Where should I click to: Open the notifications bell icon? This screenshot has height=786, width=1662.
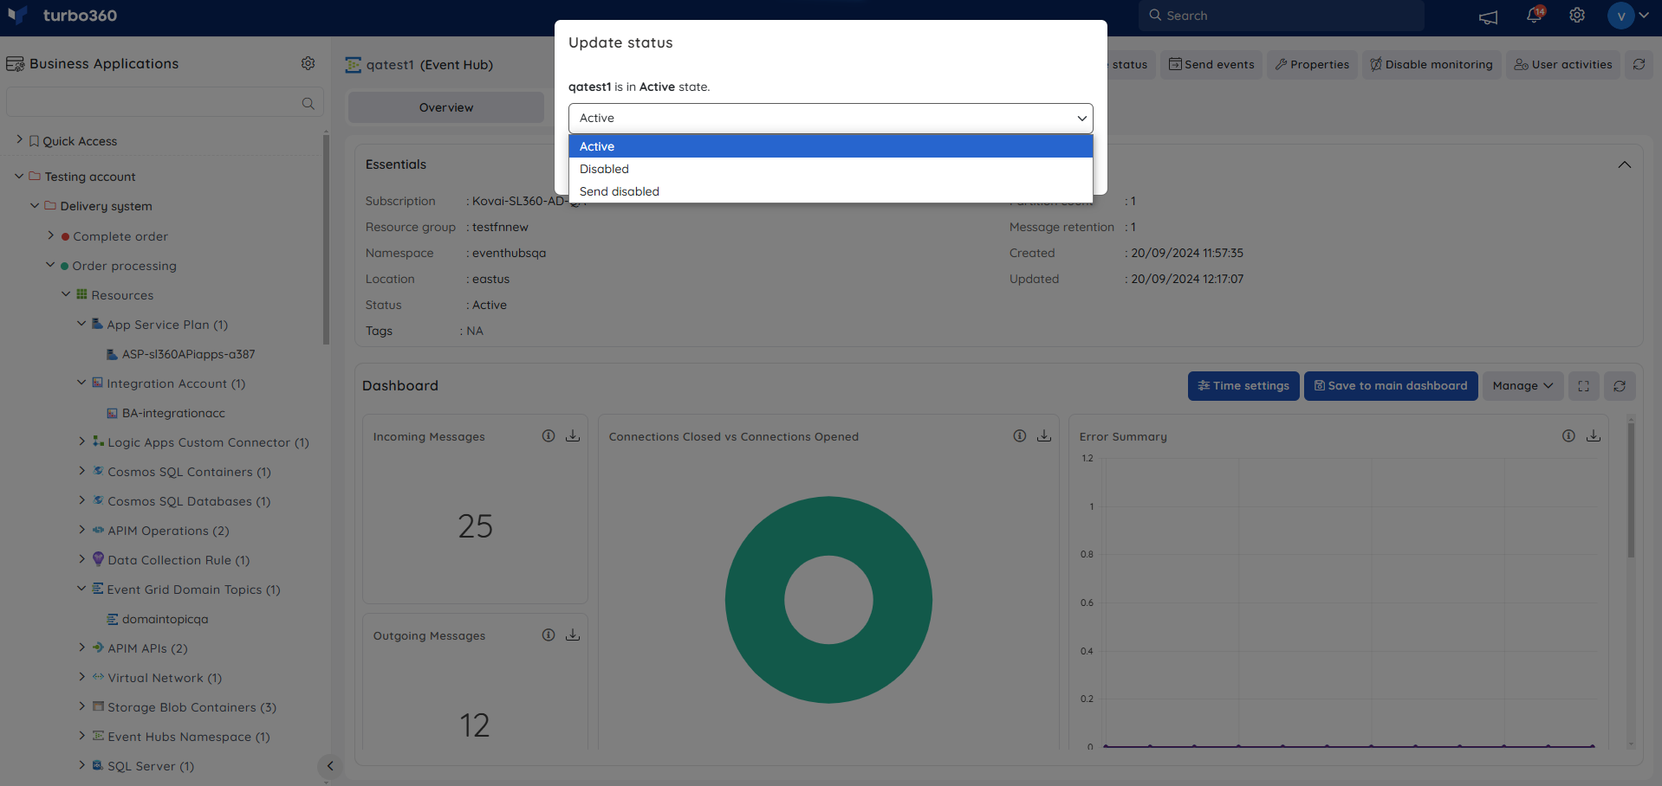pyautogui.click(x=1535, y=15)
